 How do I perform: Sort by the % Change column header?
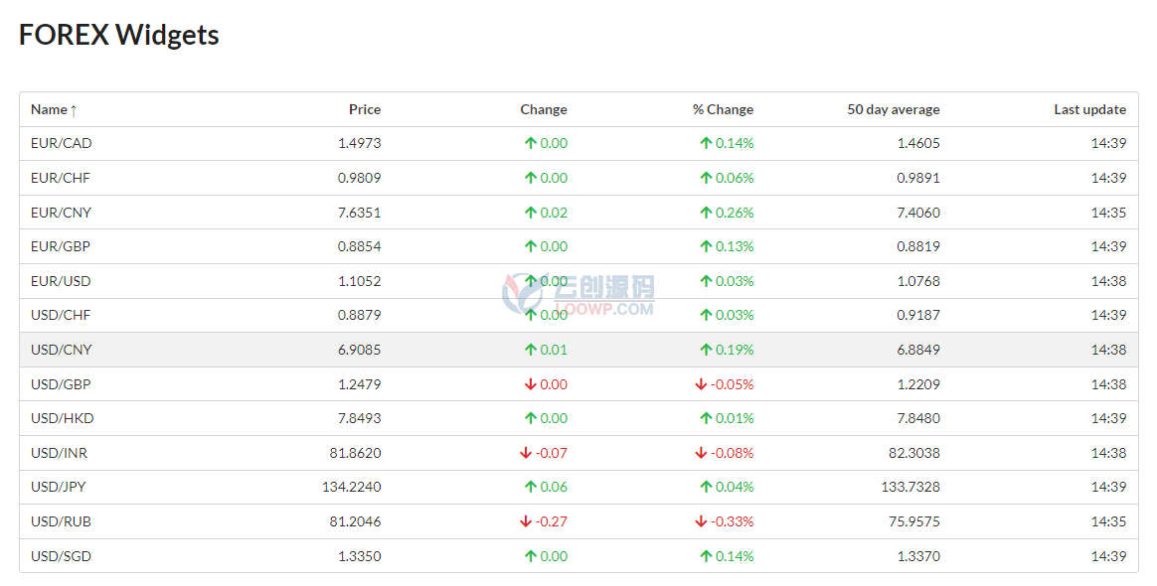pyautogui.click(x=723, y=110)
